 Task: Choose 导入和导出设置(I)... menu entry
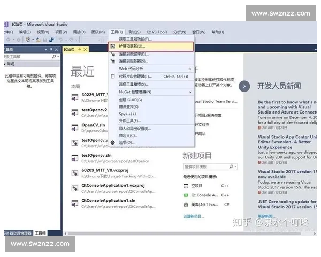(151, 128)
